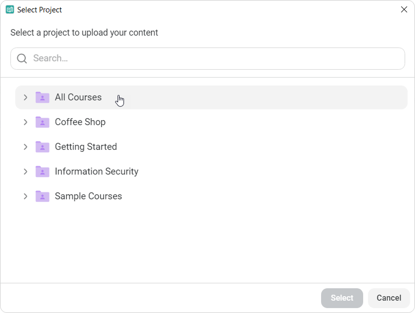The image size is (415, 313).
Task: Expand the Information Security chevron
Action: coord(25,172)
